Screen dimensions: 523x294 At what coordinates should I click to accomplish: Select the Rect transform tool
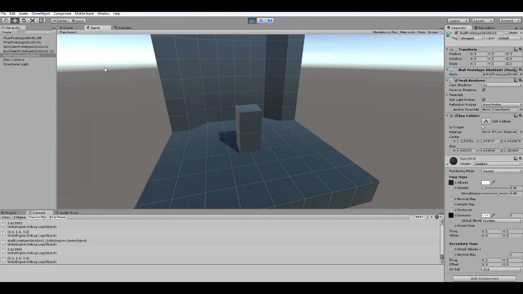click(41, 20)
